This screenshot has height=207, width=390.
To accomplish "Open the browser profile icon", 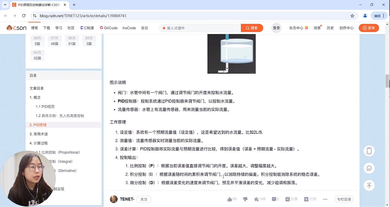I will coord(365,16).
